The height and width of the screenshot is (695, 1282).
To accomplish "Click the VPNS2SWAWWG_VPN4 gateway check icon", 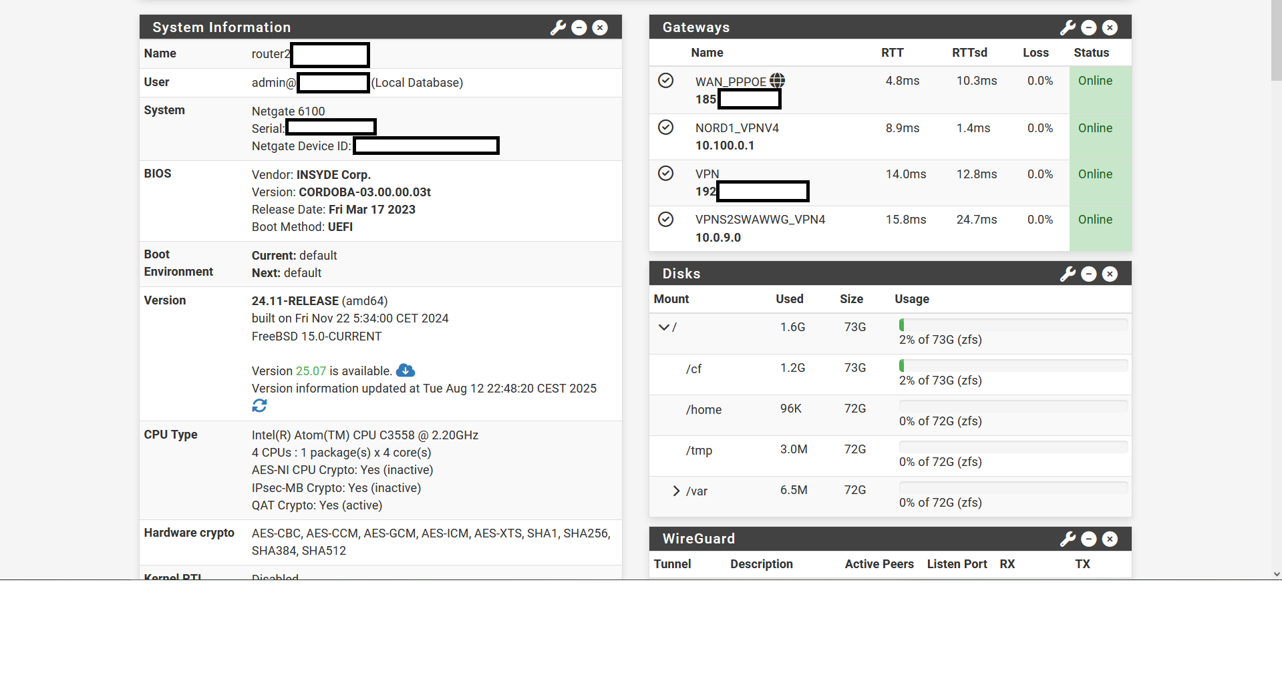I will pyautogui.click(x=665, y=219).
